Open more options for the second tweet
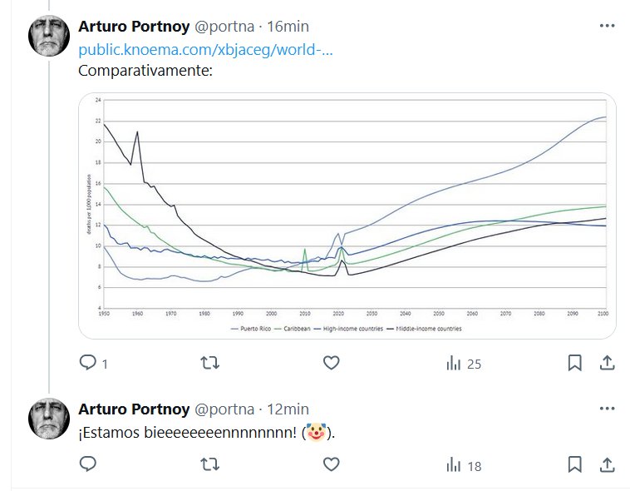 coord(607,409)
